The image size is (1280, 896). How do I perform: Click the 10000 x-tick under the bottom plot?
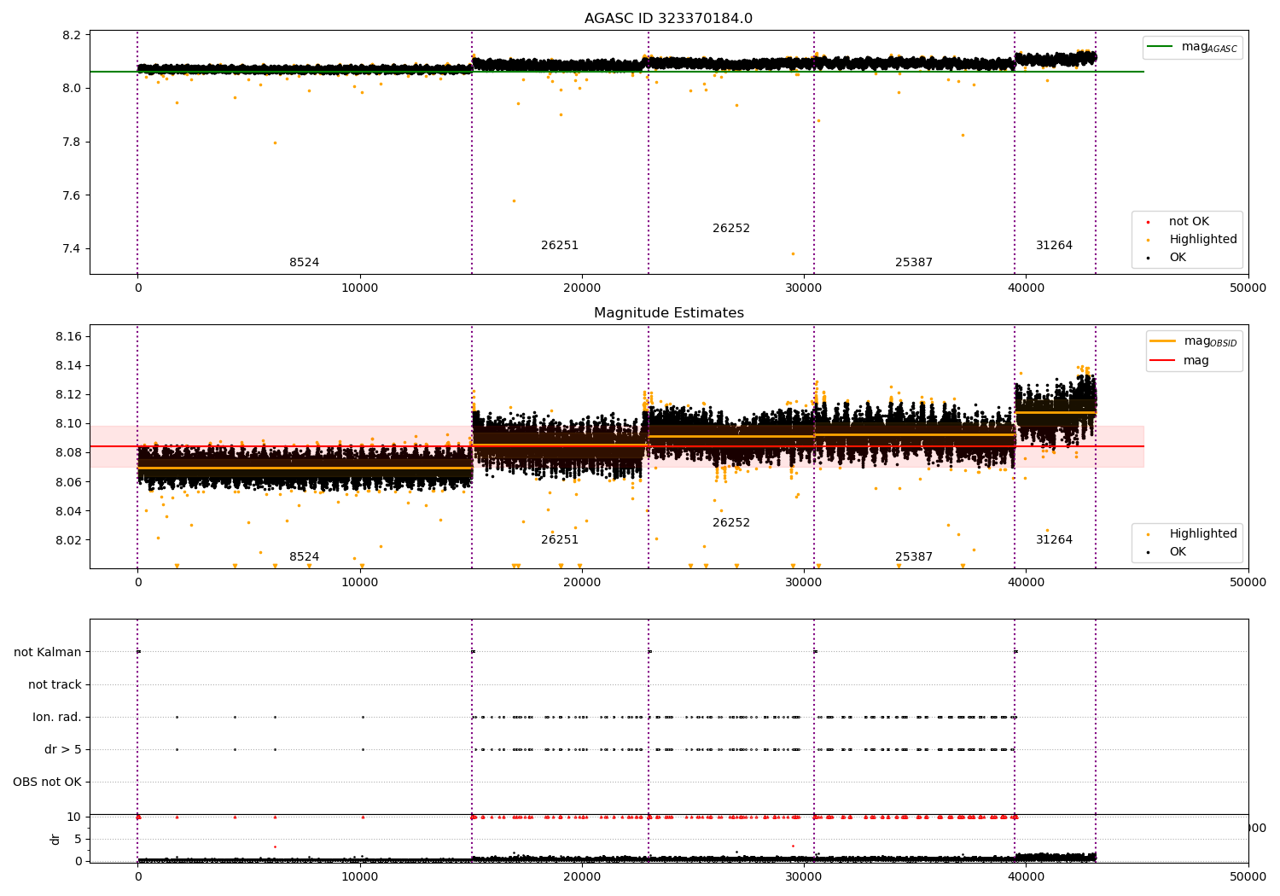[x=359, y=877]
